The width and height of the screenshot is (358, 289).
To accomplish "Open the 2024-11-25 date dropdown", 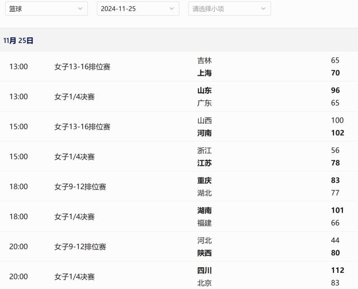I will (138, 9).
